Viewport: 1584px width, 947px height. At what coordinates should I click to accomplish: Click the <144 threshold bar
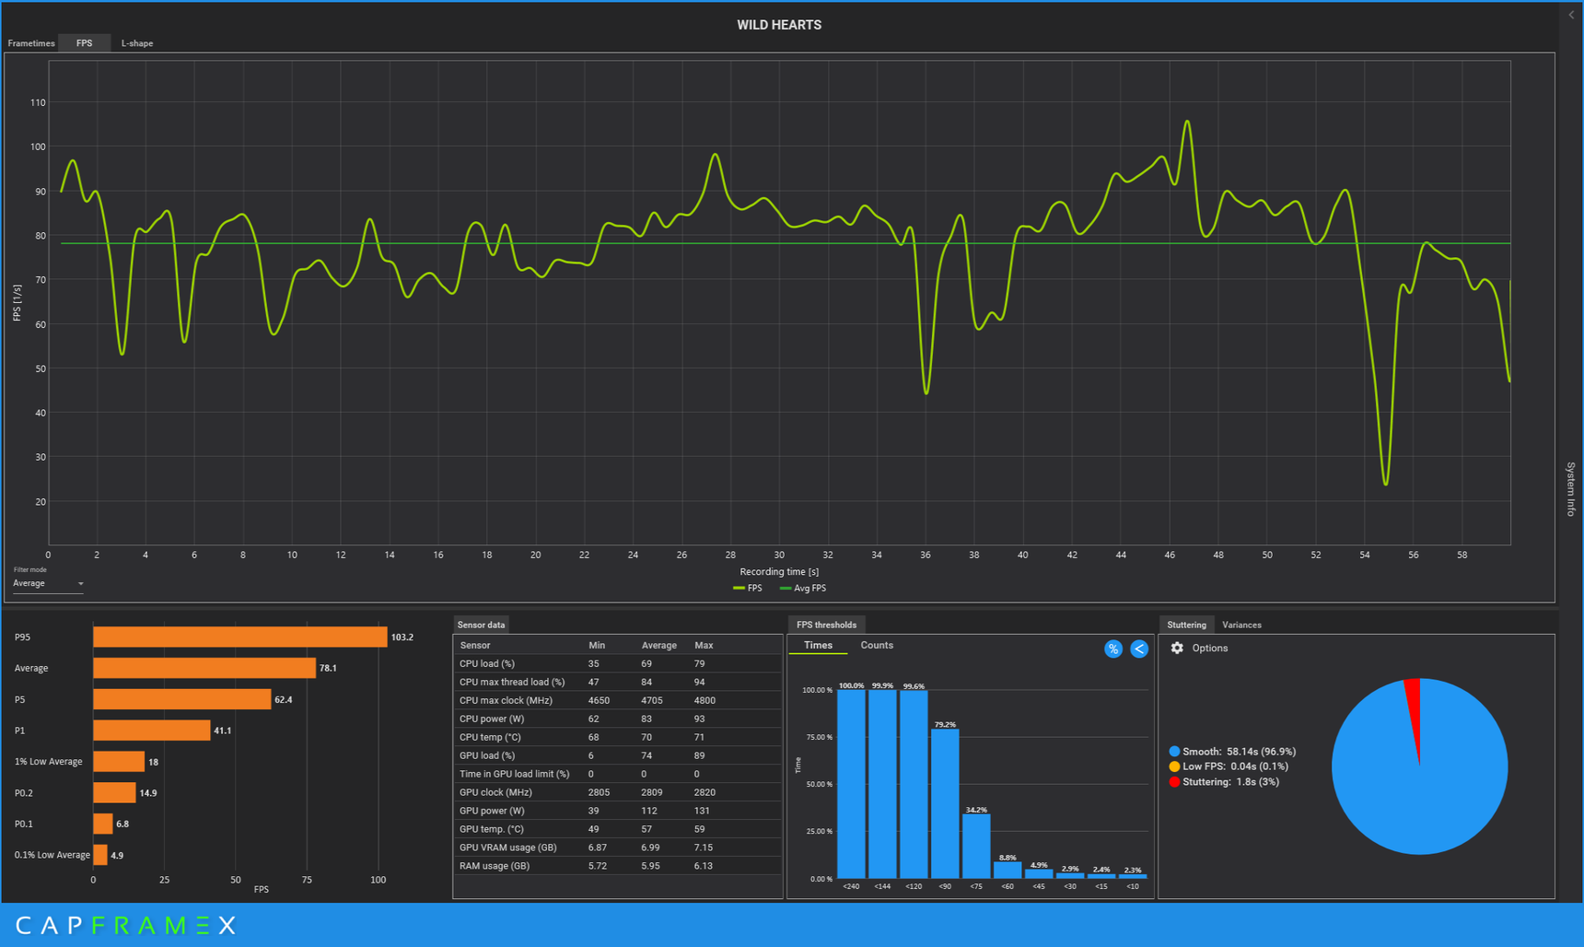pyautogui.click(x=882, y=784)
